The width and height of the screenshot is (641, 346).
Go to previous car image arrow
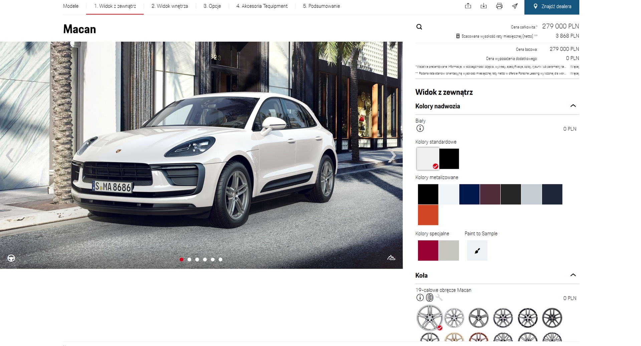pos(10,155)
